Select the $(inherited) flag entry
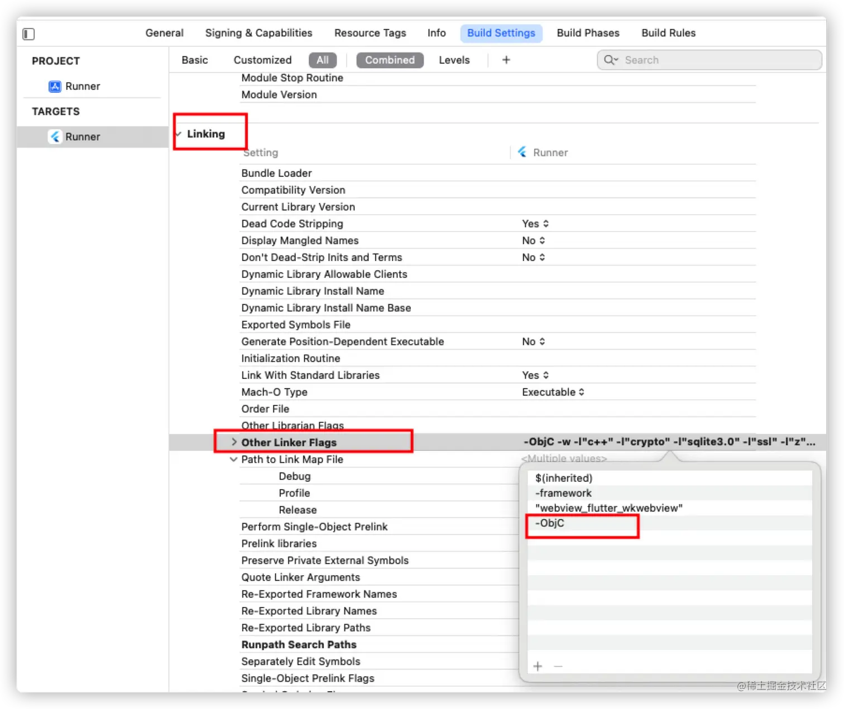Screen dimensions: 844x709 tap(669, 478)
